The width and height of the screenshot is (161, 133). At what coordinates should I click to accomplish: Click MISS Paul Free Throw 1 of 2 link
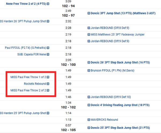(x=28, y=77)
